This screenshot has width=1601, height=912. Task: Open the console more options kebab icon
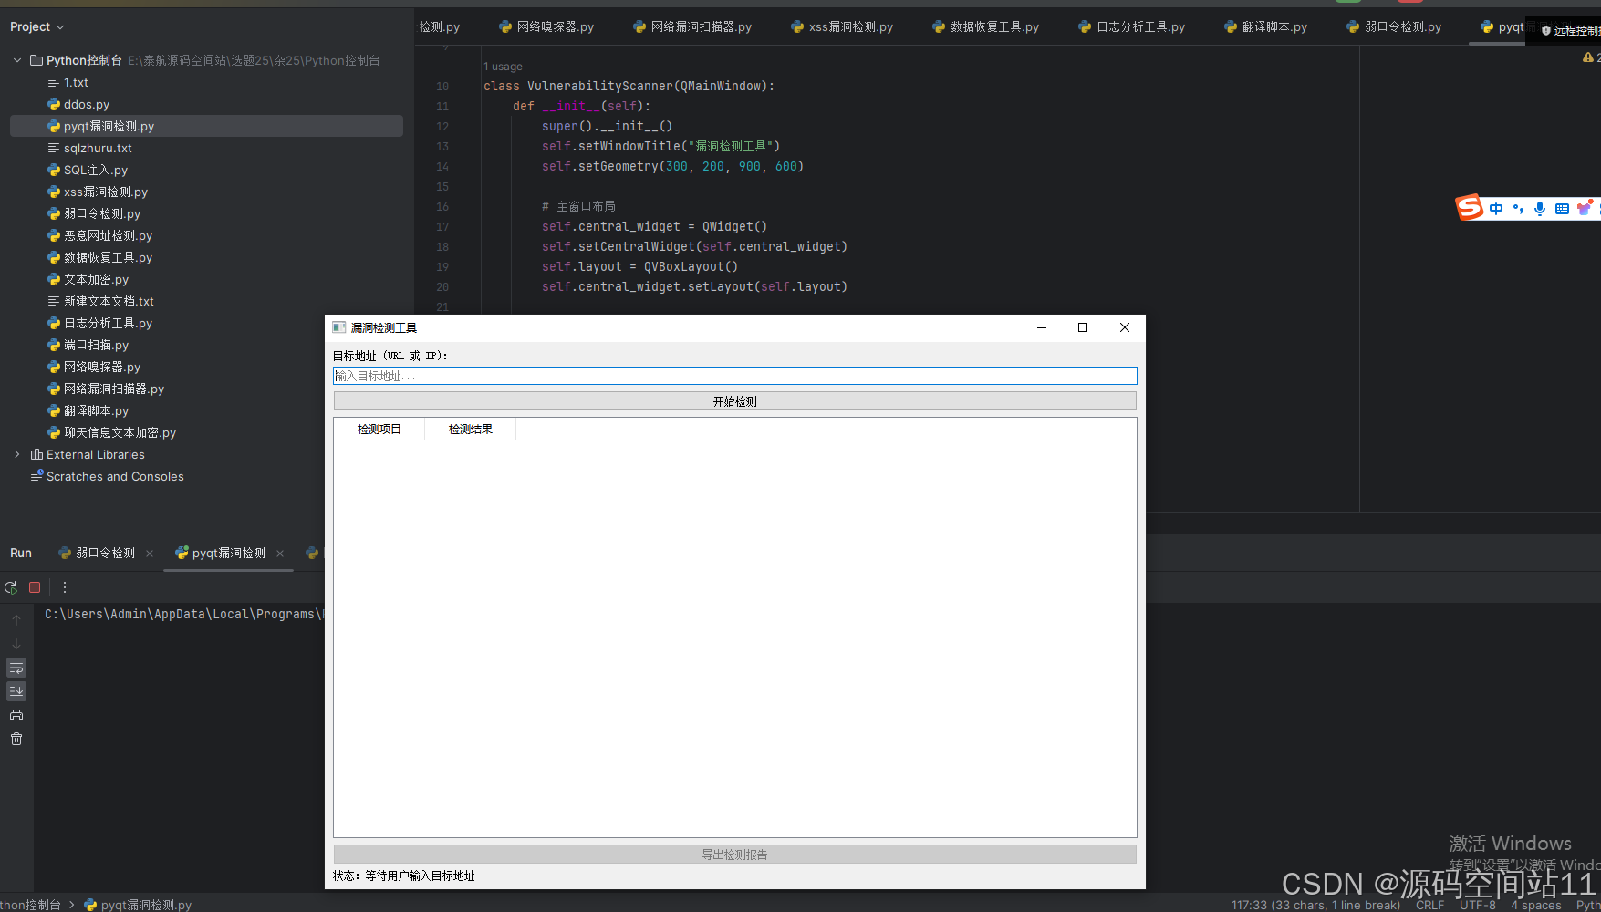tap(64, 587)
